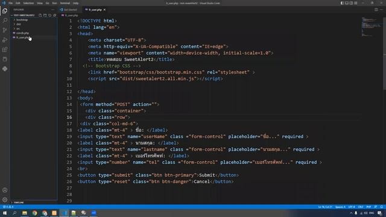Expand the dist folder
The height and width of the screenshot is (217, 386).
click(x=19, y=24)
